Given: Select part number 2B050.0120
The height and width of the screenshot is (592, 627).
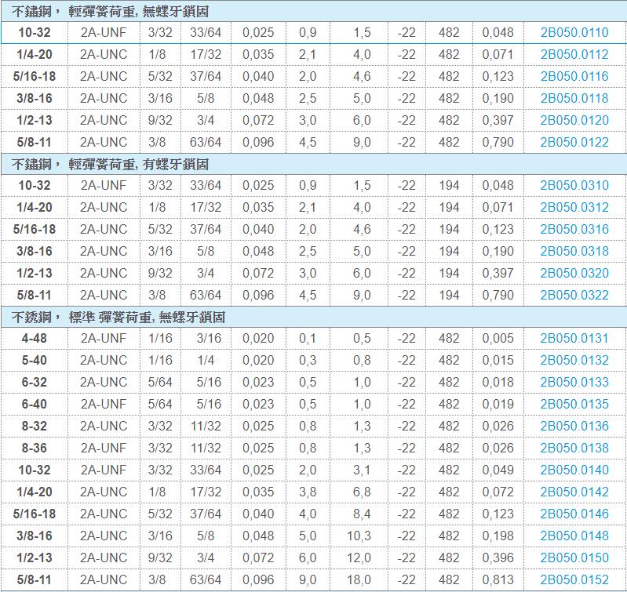Looking at the screenshot, I should (x=574, y=121).
